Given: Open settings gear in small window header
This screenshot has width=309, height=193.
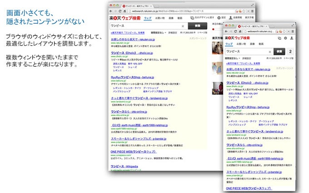Looking at the screenshot, I should pyautogui.click(x=285, y=38).
